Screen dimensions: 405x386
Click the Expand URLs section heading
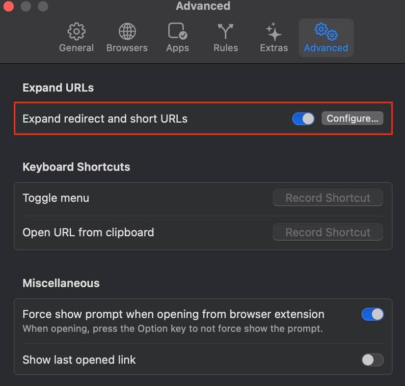click(x=58, y=87)
